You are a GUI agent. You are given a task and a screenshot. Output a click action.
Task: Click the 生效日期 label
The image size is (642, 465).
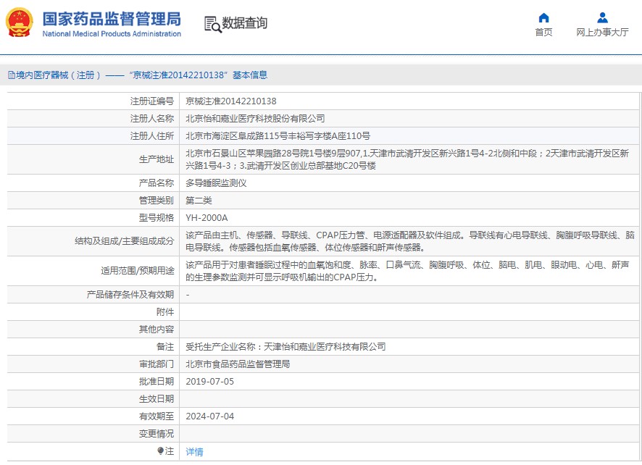click(x=157, y=398)
